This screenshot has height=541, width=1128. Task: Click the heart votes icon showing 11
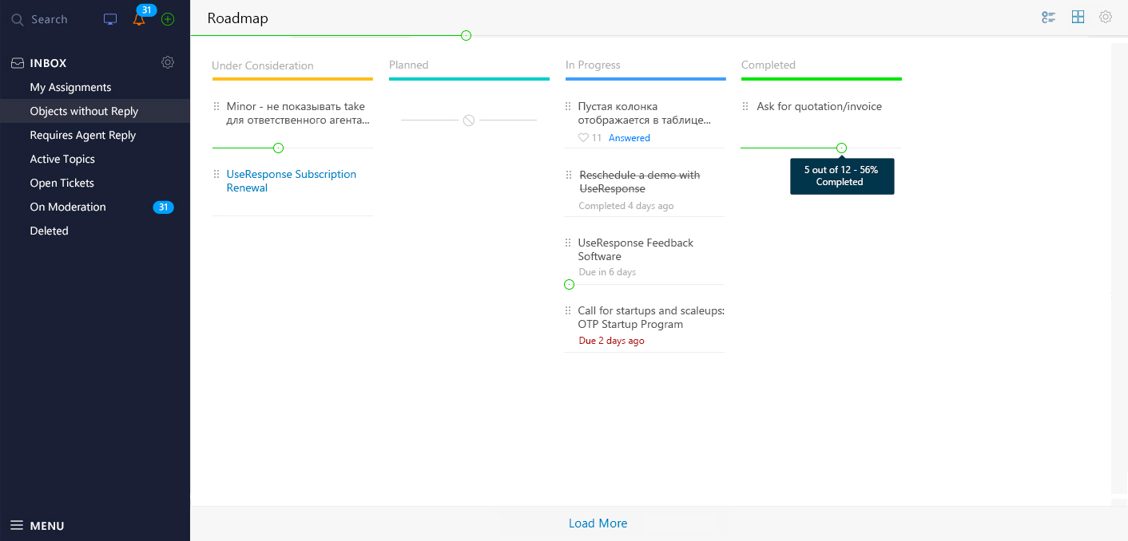click(583, 138)
